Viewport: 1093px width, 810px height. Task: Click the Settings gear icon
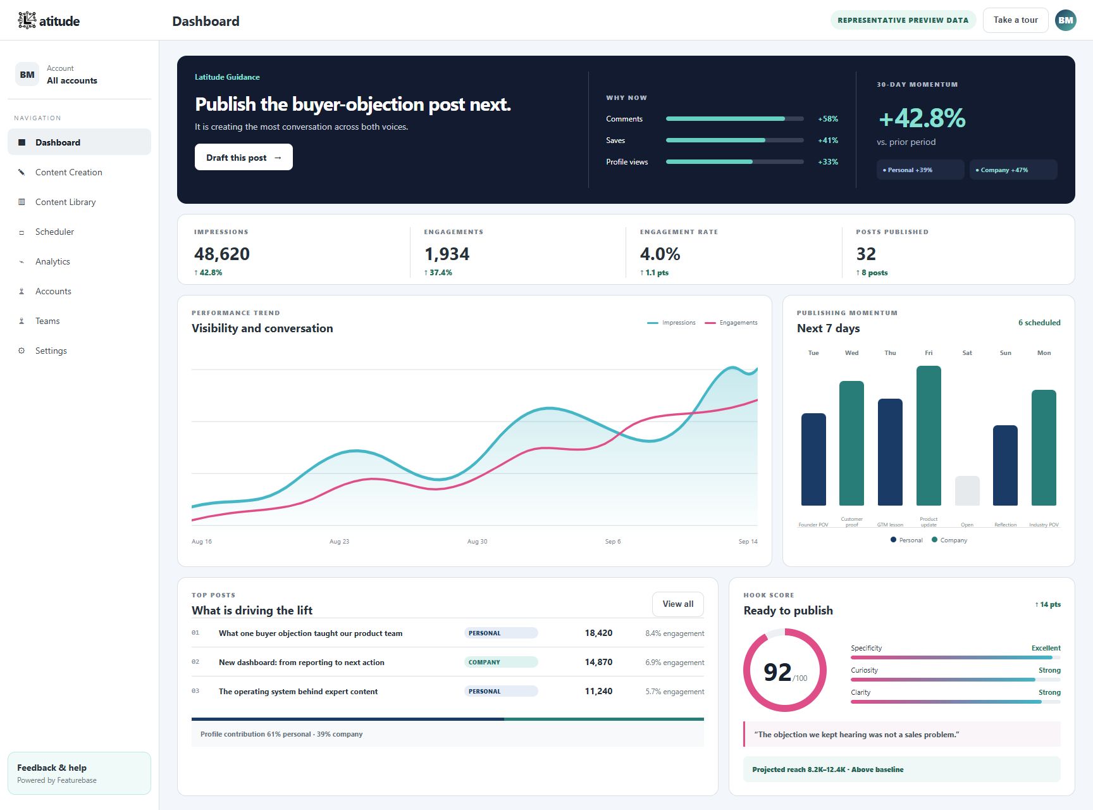tap(22, 351)
